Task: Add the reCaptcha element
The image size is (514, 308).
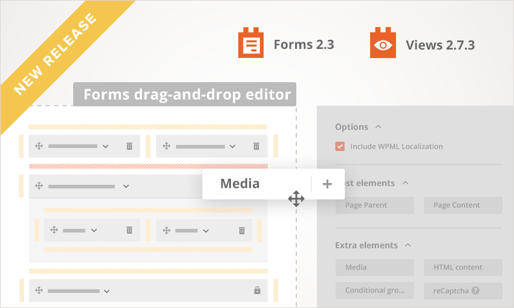Action: [x=463, y=290]
